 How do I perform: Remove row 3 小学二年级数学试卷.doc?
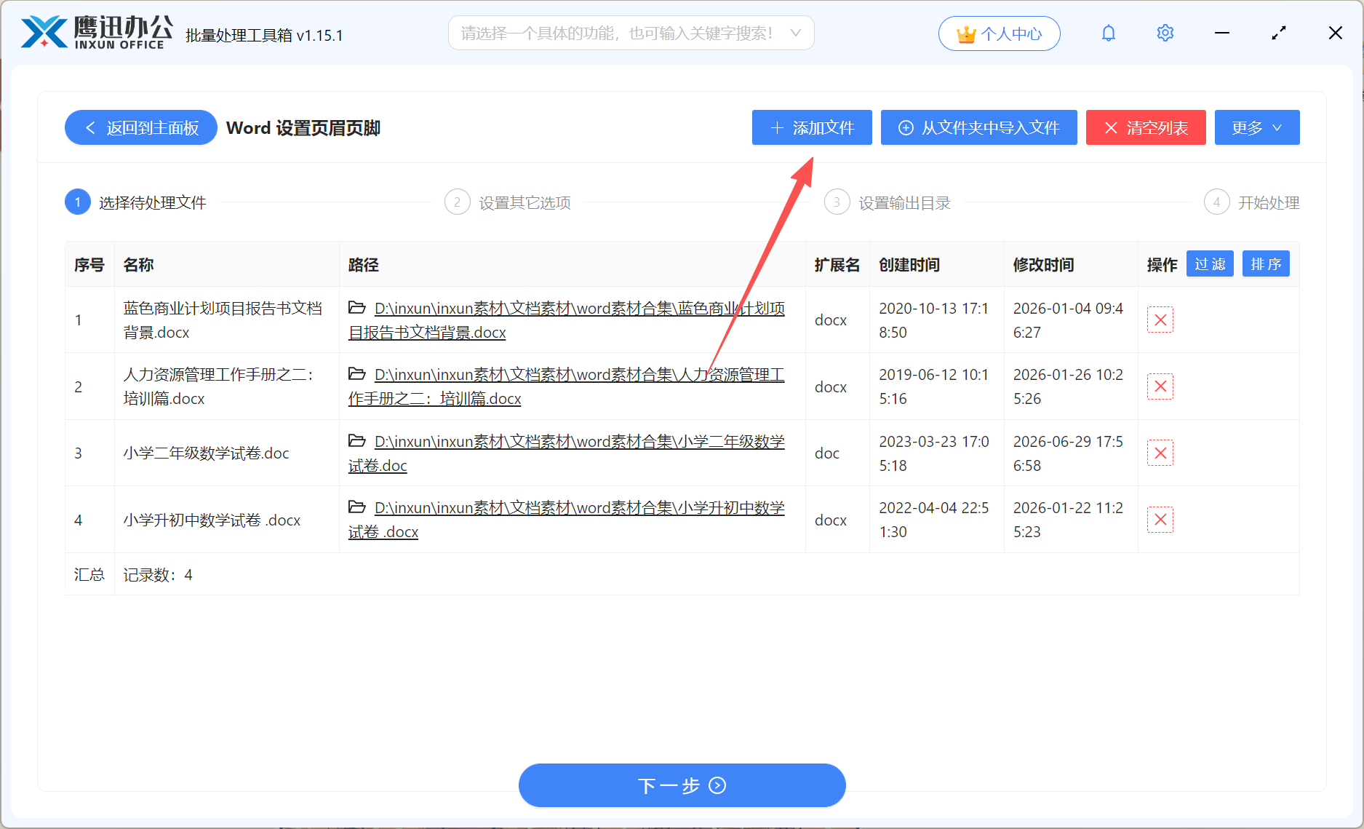(1160, 453)
